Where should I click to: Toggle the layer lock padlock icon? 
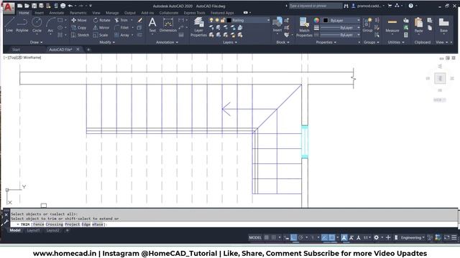coord(223,20)
